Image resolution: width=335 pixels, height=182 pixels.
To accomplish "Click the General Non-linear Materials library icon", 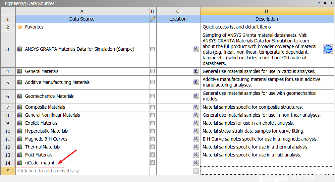I will (x=20, y=115).
